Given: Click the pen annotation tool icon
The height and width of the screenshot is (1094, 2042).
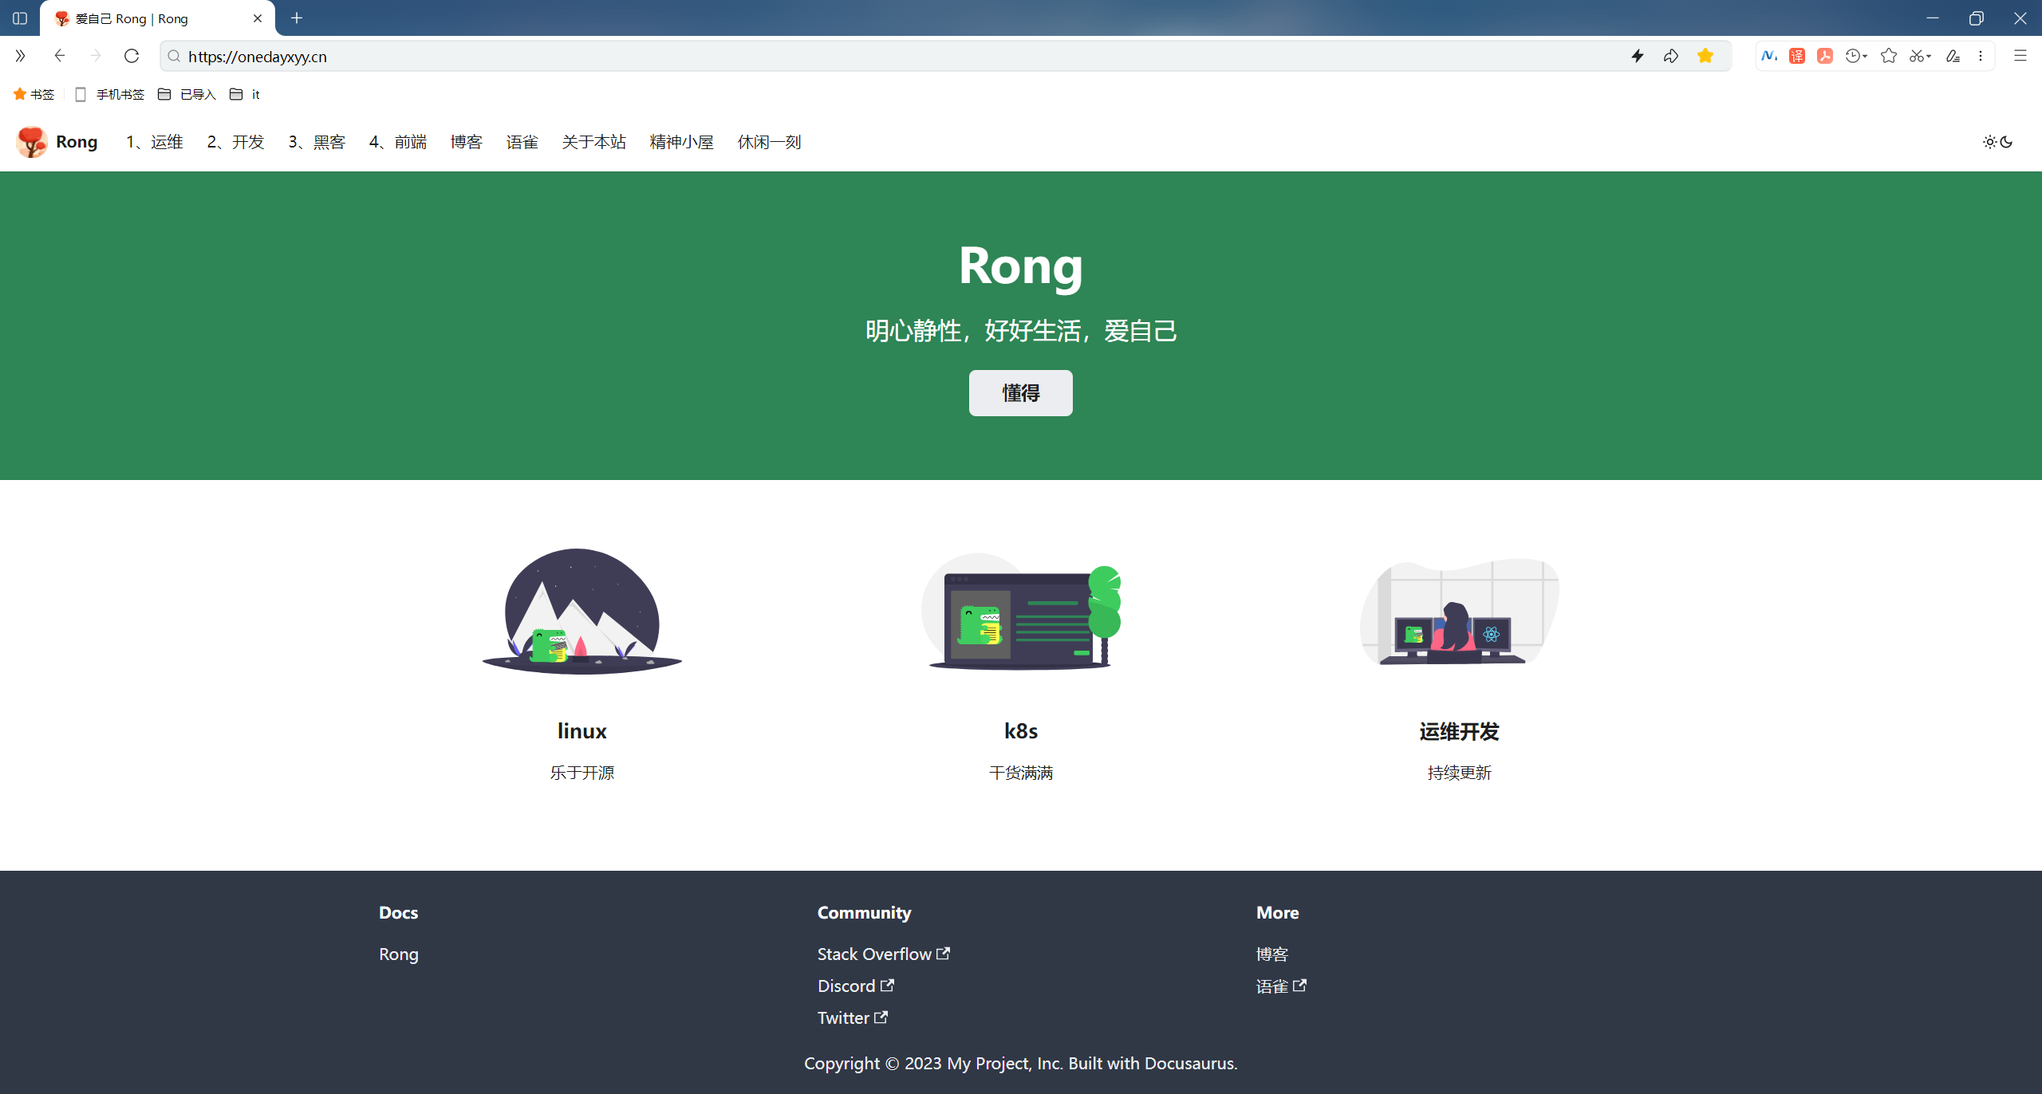Looking at the screenshot, I should [x=1953, y=56].
